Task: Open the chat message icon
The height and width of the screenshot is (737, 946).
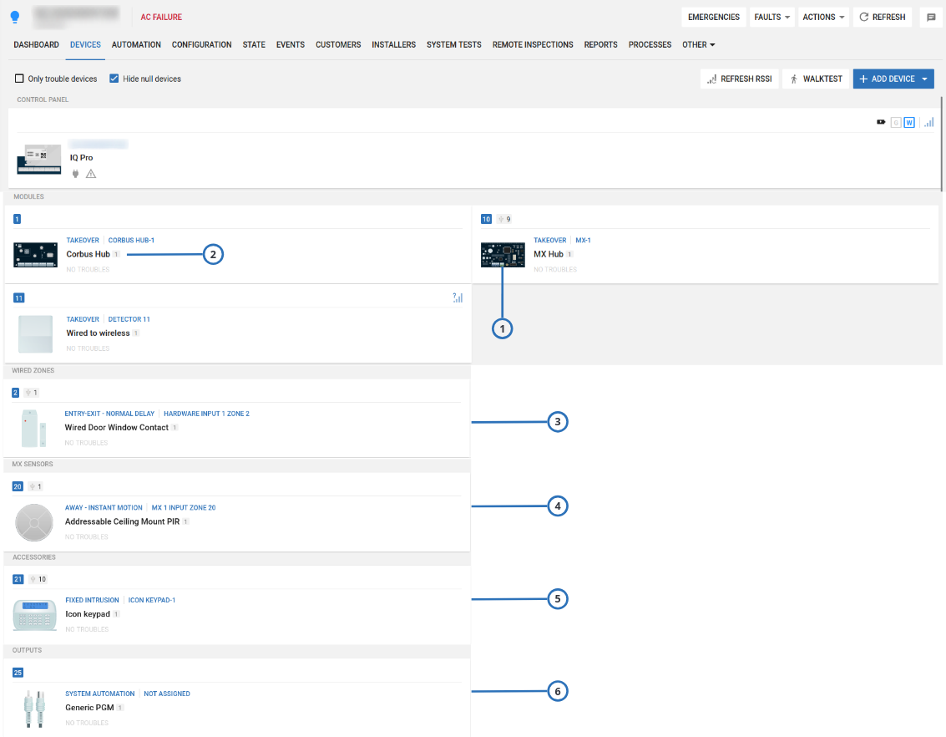Action: pos(931,17)
